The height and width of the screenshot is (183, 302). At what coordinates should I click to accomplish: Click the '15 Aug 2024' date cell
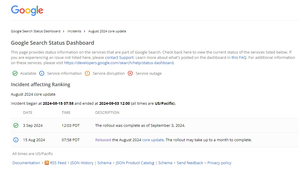pyautogui.click(x=34, y=140)
